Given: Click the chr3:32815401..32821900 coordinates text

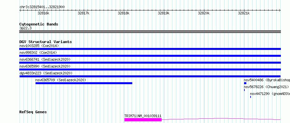Looking at the screenshot, I should 42,7.
